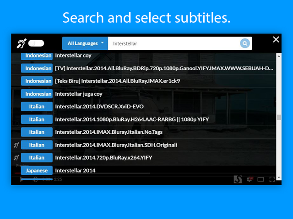293x219 pixels.
Task: Click the hearing impaired ear icon in header
Action: pos(22,44)
